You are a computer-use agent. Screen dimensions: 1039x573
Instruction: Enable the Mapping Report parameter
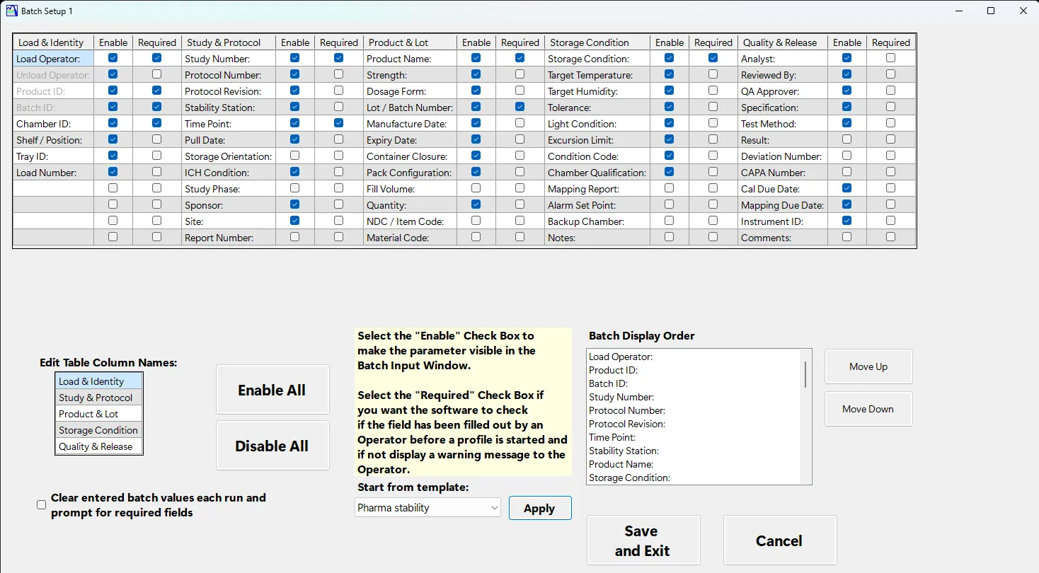click(669, 188)
